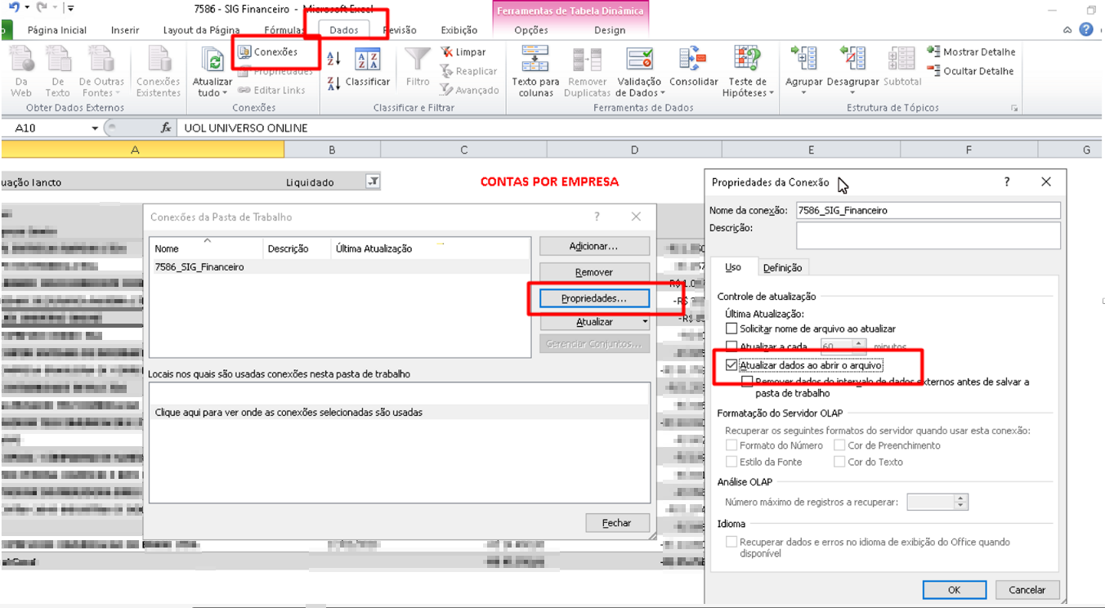Click Ocultar Detalhe in the ribbon

[x=970, y=71]
